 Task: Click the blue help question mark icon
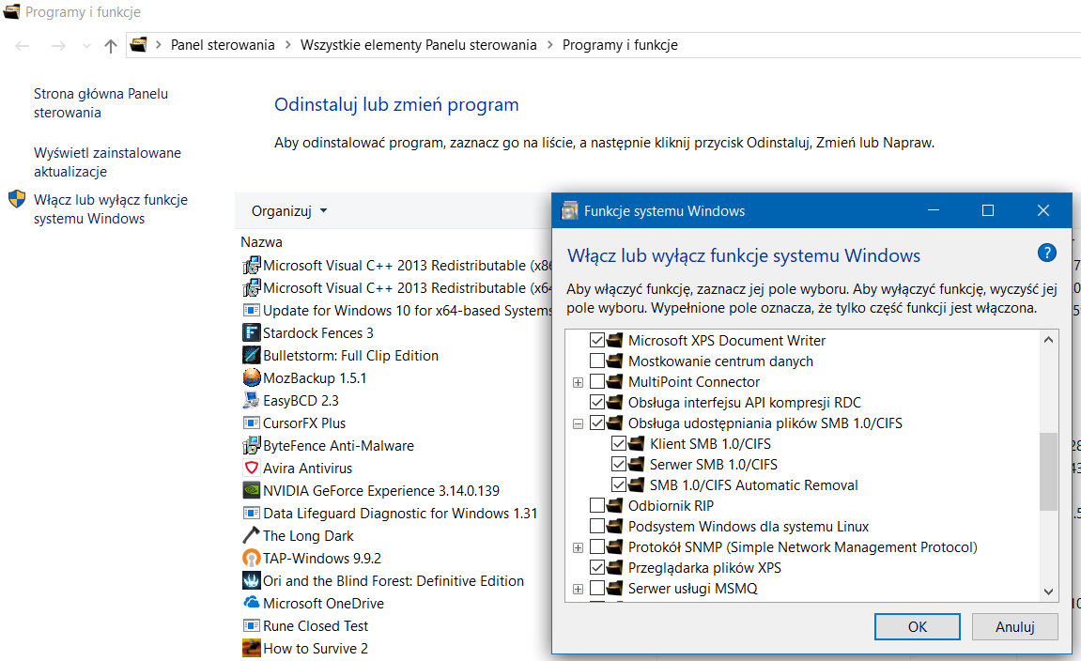1046,253
